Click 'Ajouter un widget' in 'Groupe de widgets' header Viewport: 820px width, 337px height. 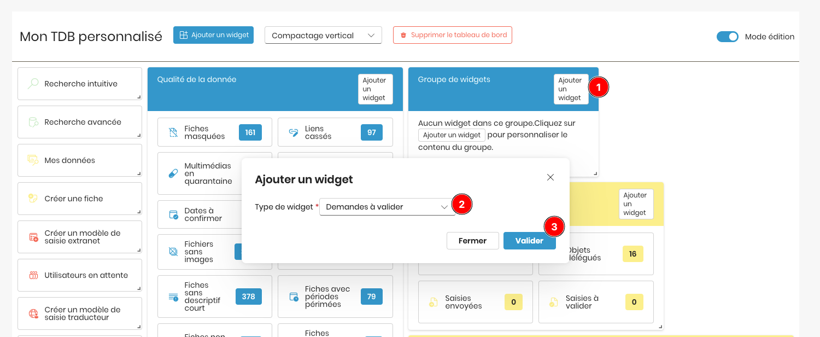tap(570, 89)
